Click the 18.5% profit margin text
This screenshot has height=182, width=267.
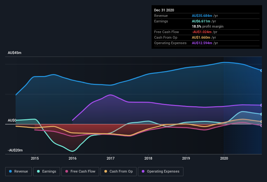pyautogui.click(x=207, y=26)
